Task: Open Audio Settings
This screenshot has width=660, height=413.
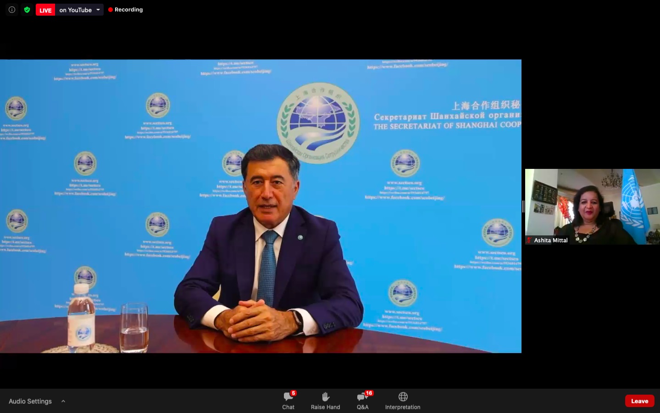Action: (x=30, y=401)
